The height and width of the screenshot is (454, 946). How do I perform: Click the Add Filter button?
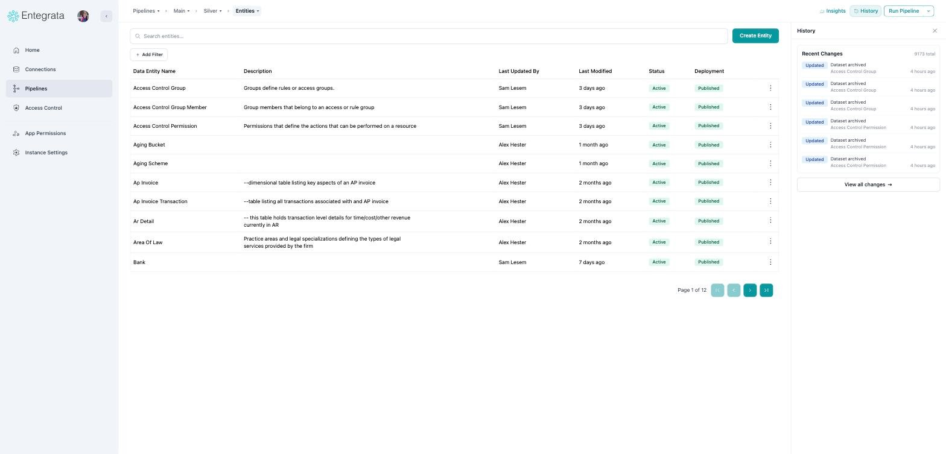(149, 54)
